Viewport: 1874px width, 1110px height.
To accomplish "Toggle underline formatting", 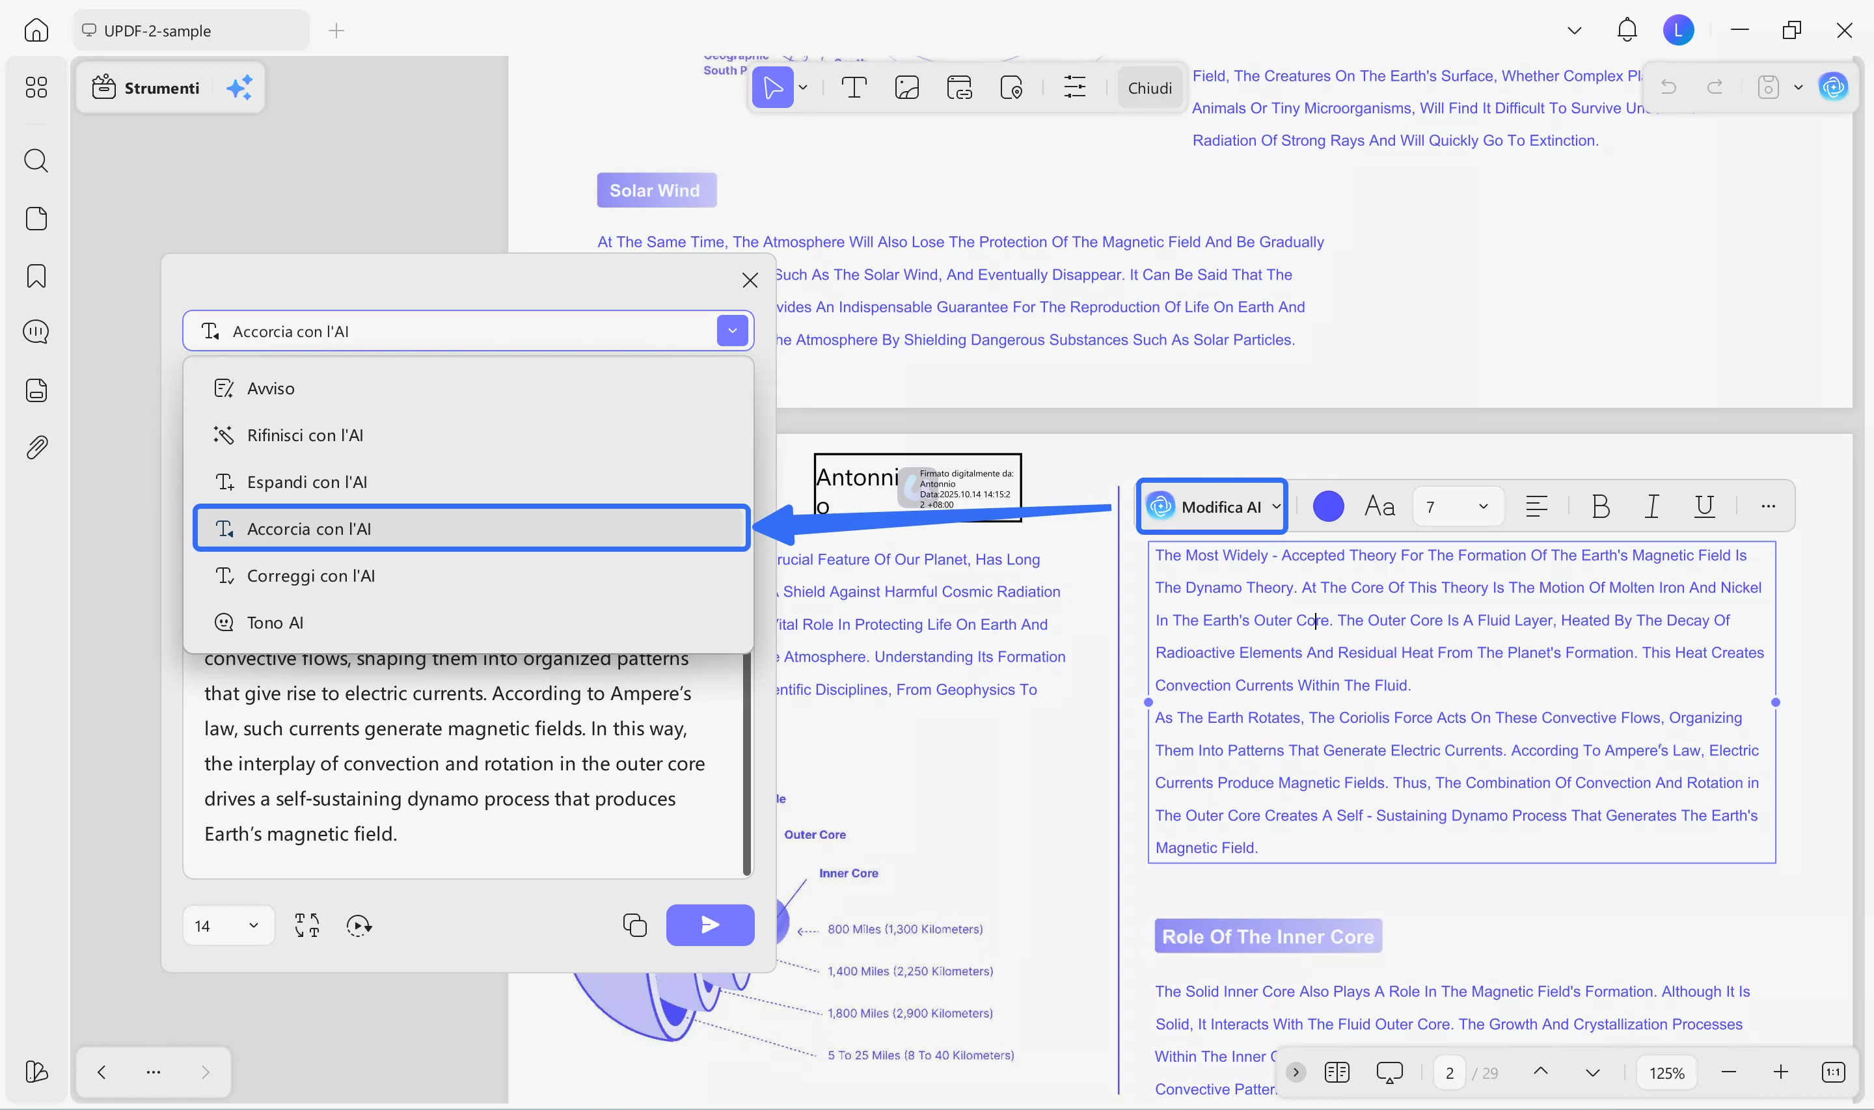I will coord(1704,506).
